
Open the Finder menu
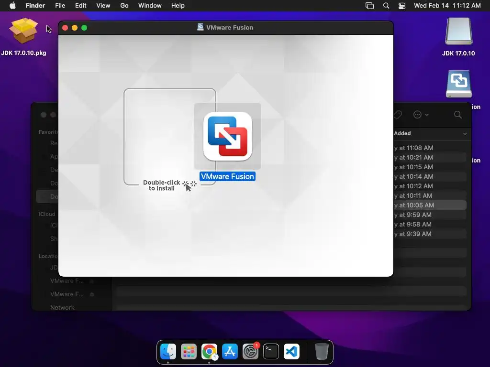pyautogui.click(x=35, y=6)
